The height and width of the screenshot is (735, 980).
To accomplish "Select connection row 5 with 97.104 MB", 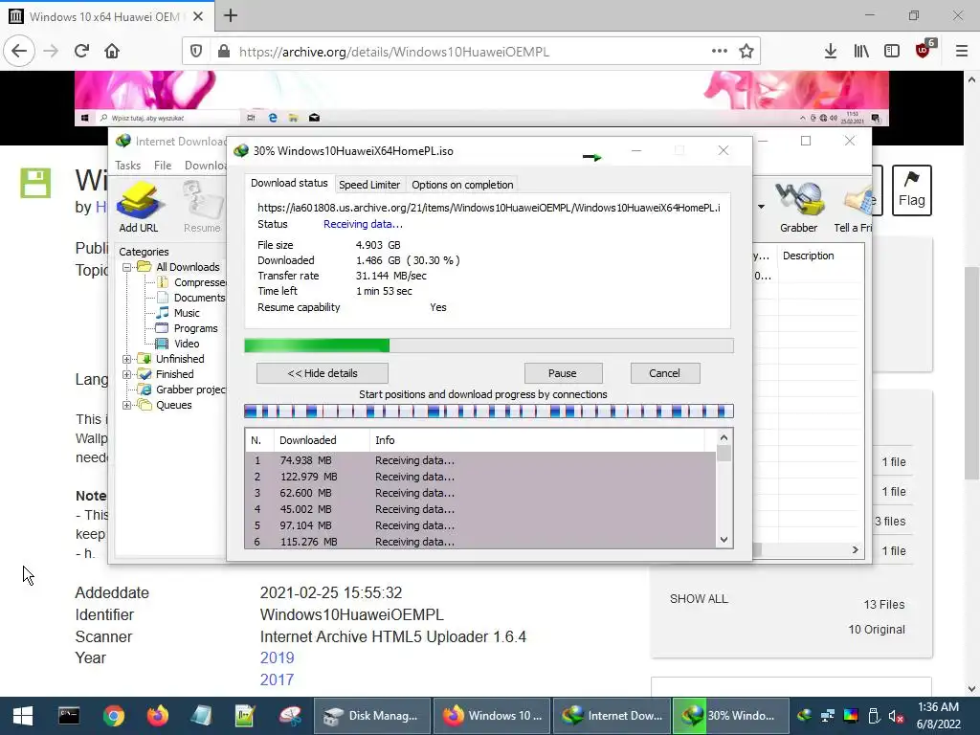I will [480, 525].
